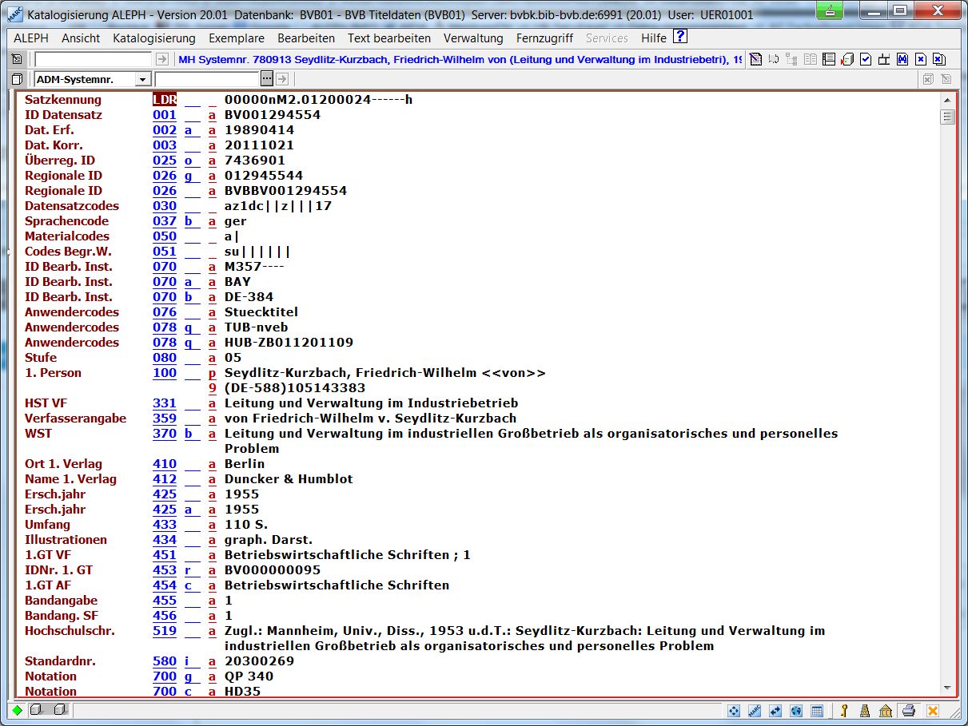This screenshot has width=968, height=726.
Task: Click the top-left record number input field
Action: (x=93, y=59)
